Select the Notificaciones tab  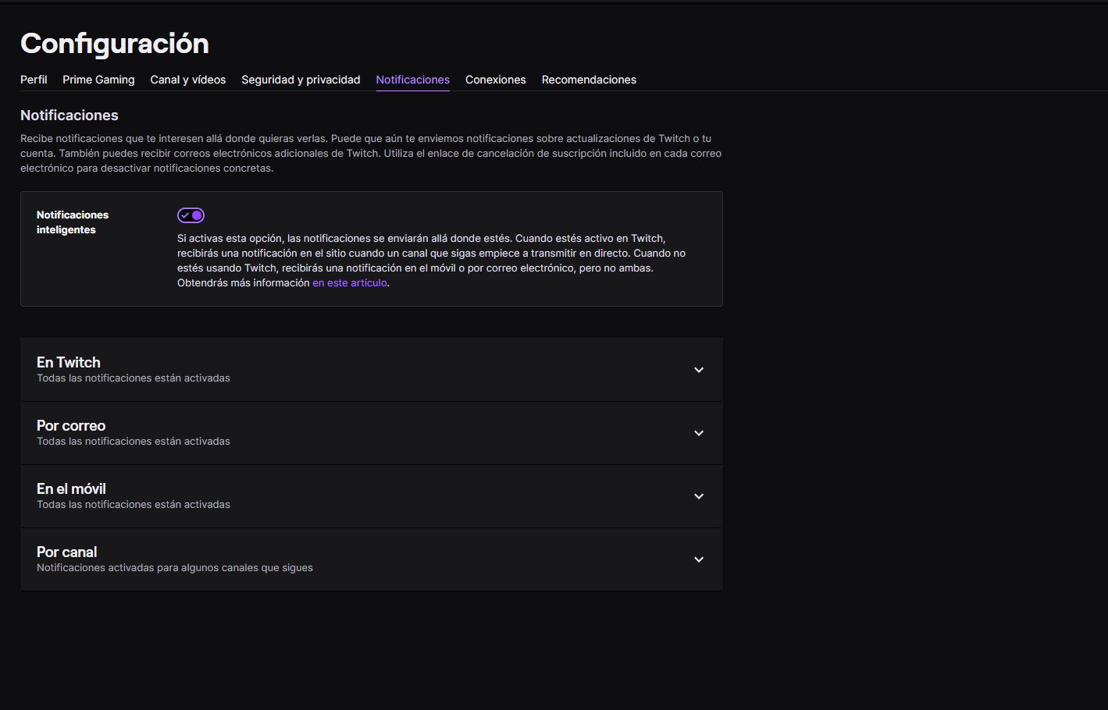point(412,80)
